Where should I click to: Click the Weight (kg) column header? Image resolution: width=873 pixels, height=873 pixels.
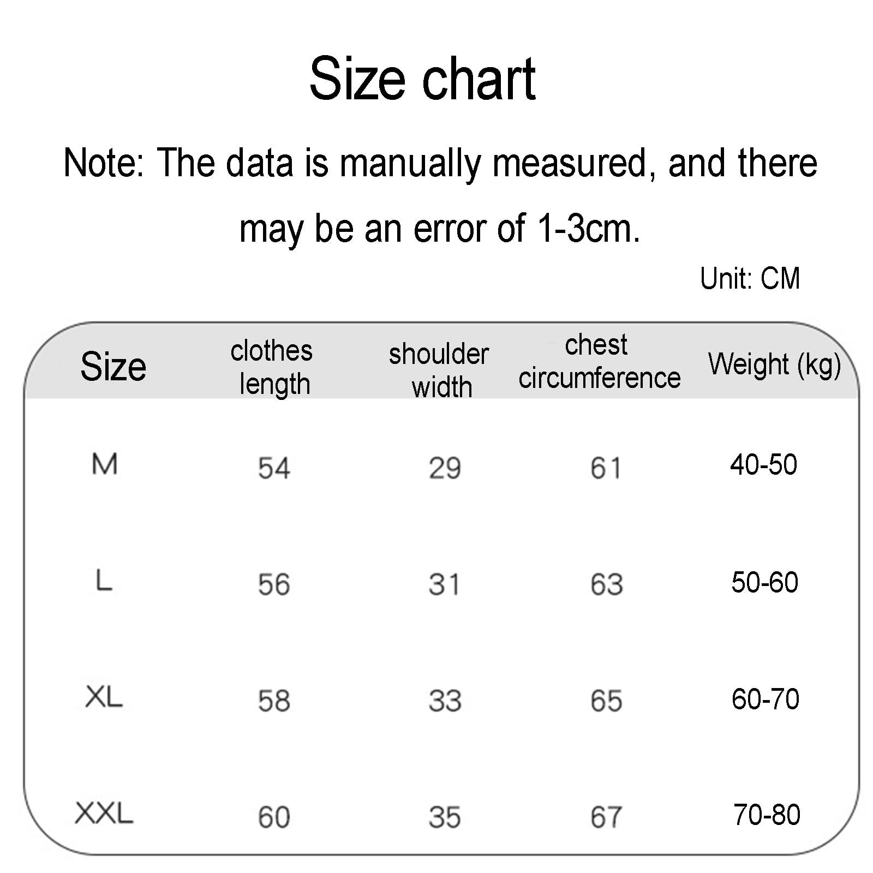point(775,365)
